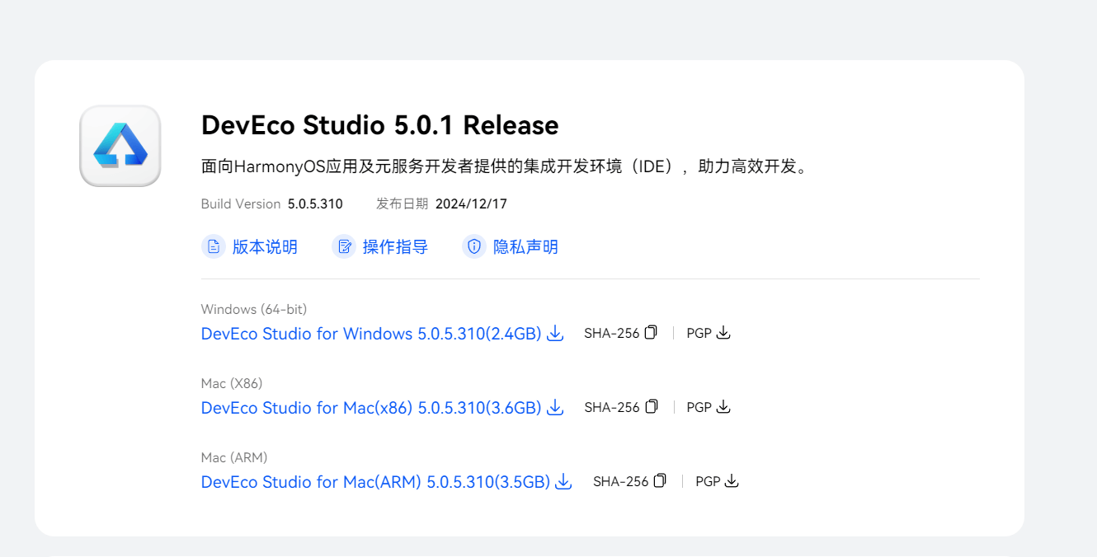Click SHA-256 label in Windows row

coord(612,334)
